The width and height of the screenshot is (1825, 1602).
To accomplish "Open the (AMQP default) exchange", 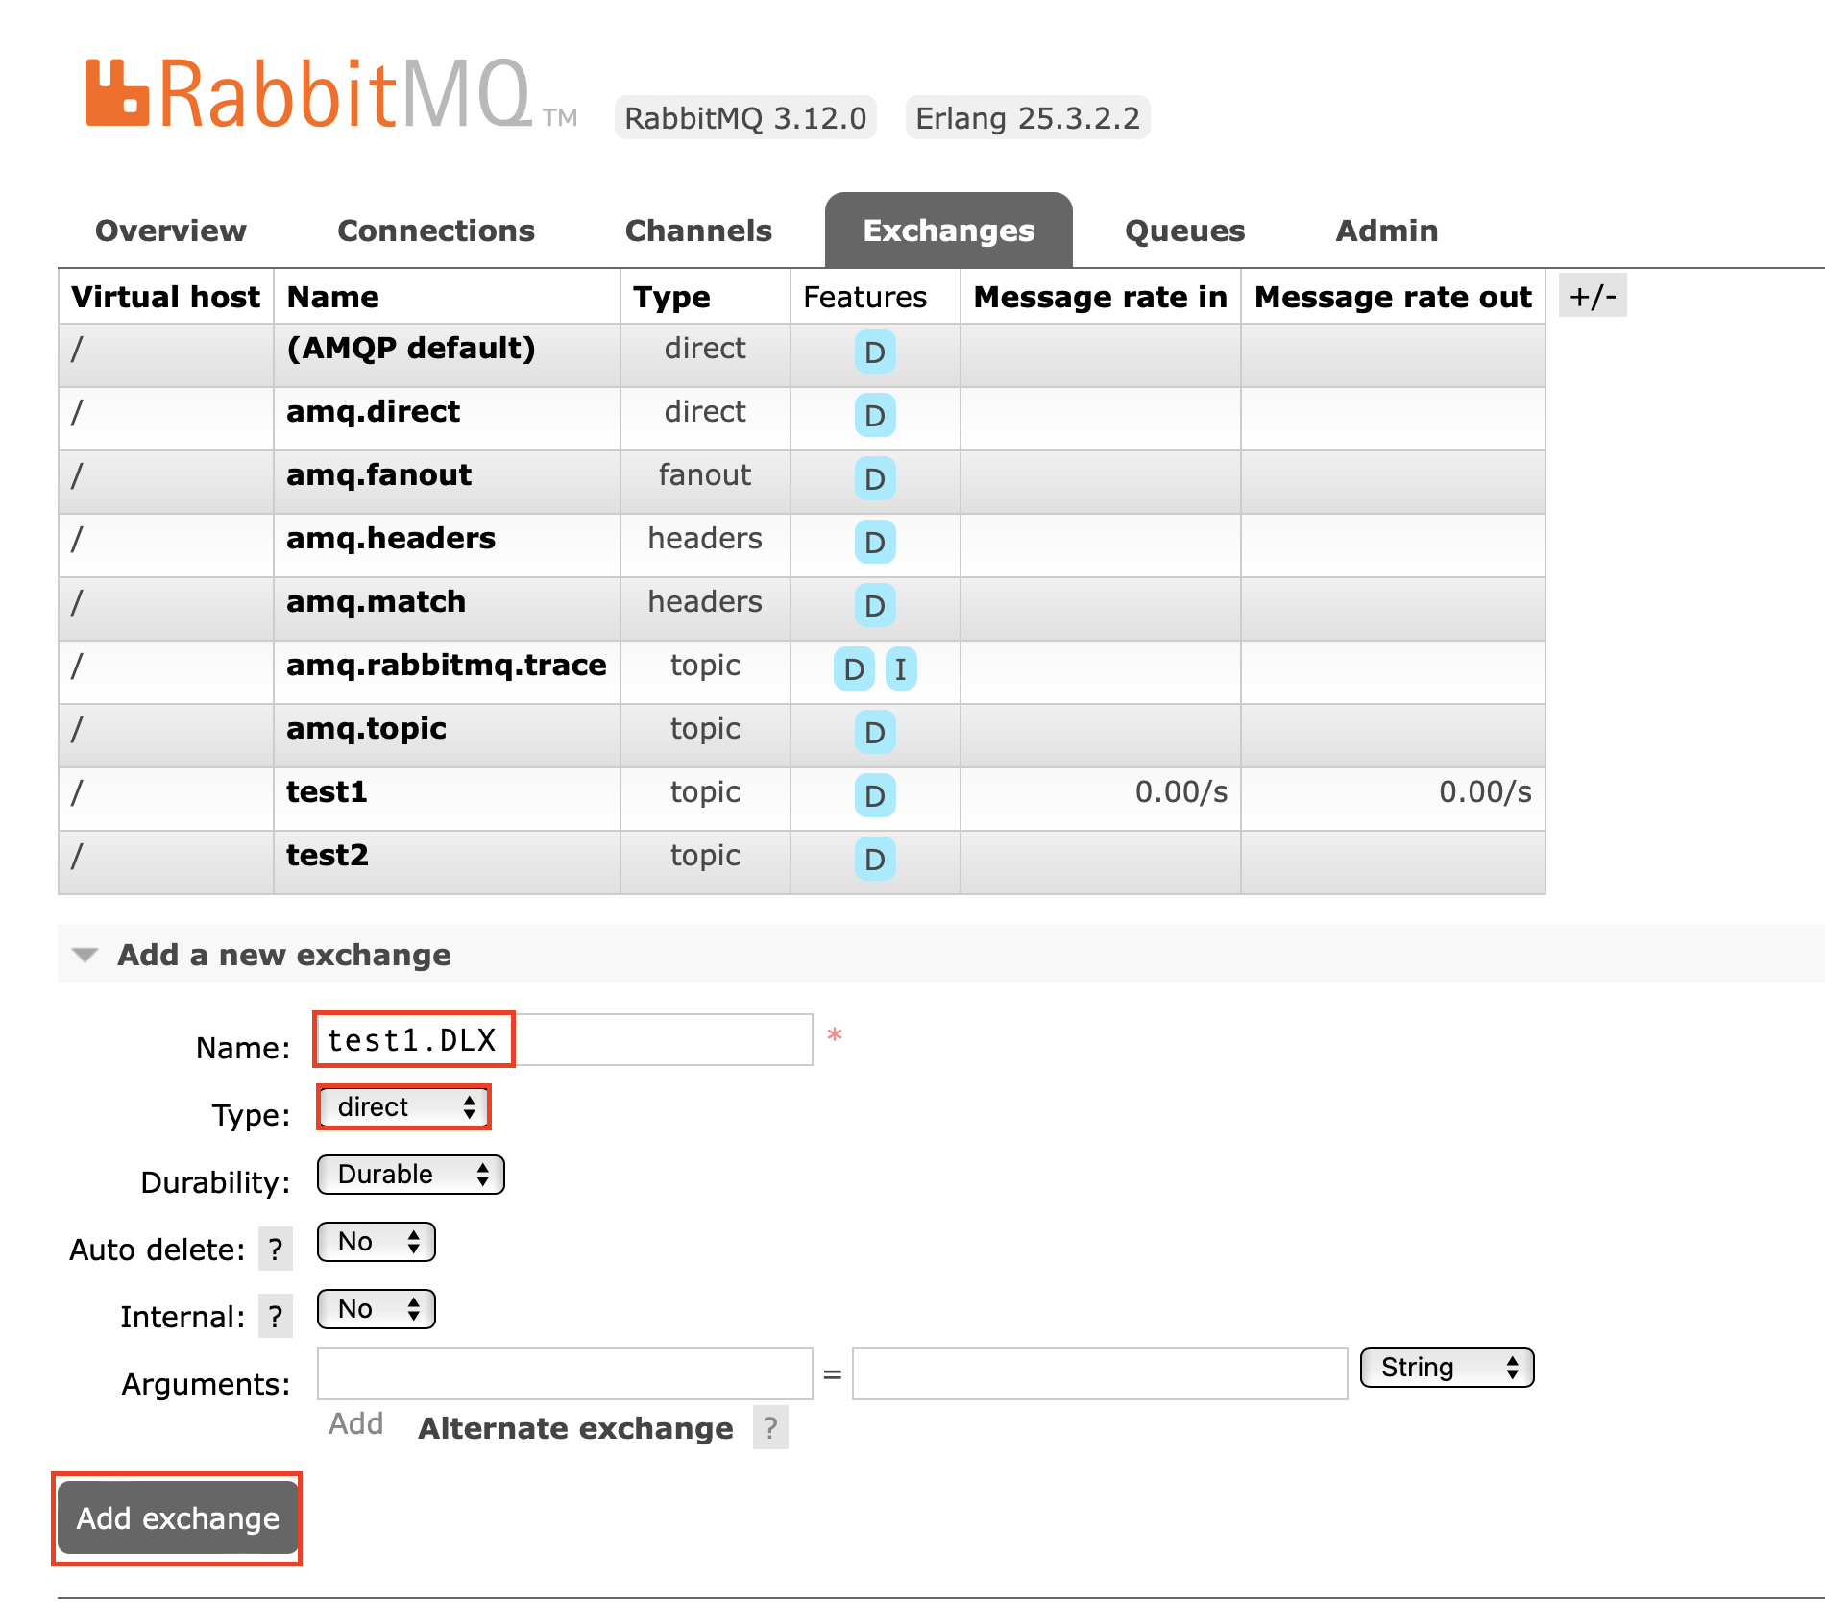I will pos(411,348).
